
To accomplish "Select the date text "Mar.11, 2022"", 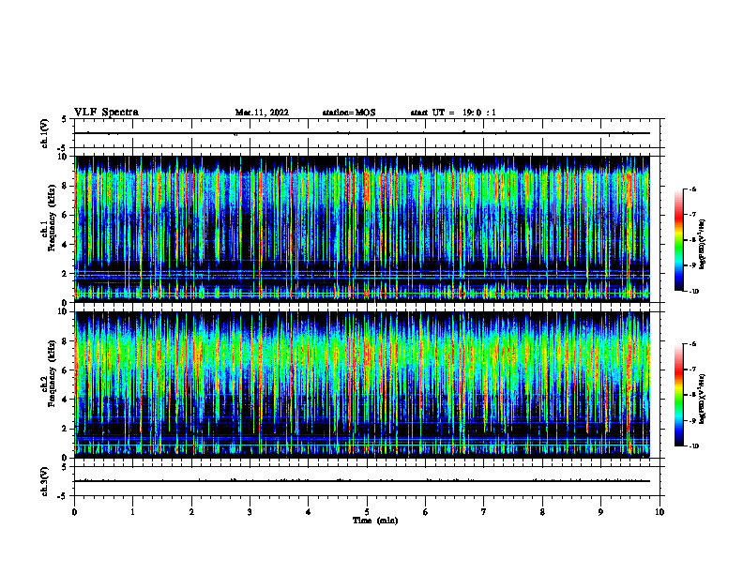I will 262,113.
